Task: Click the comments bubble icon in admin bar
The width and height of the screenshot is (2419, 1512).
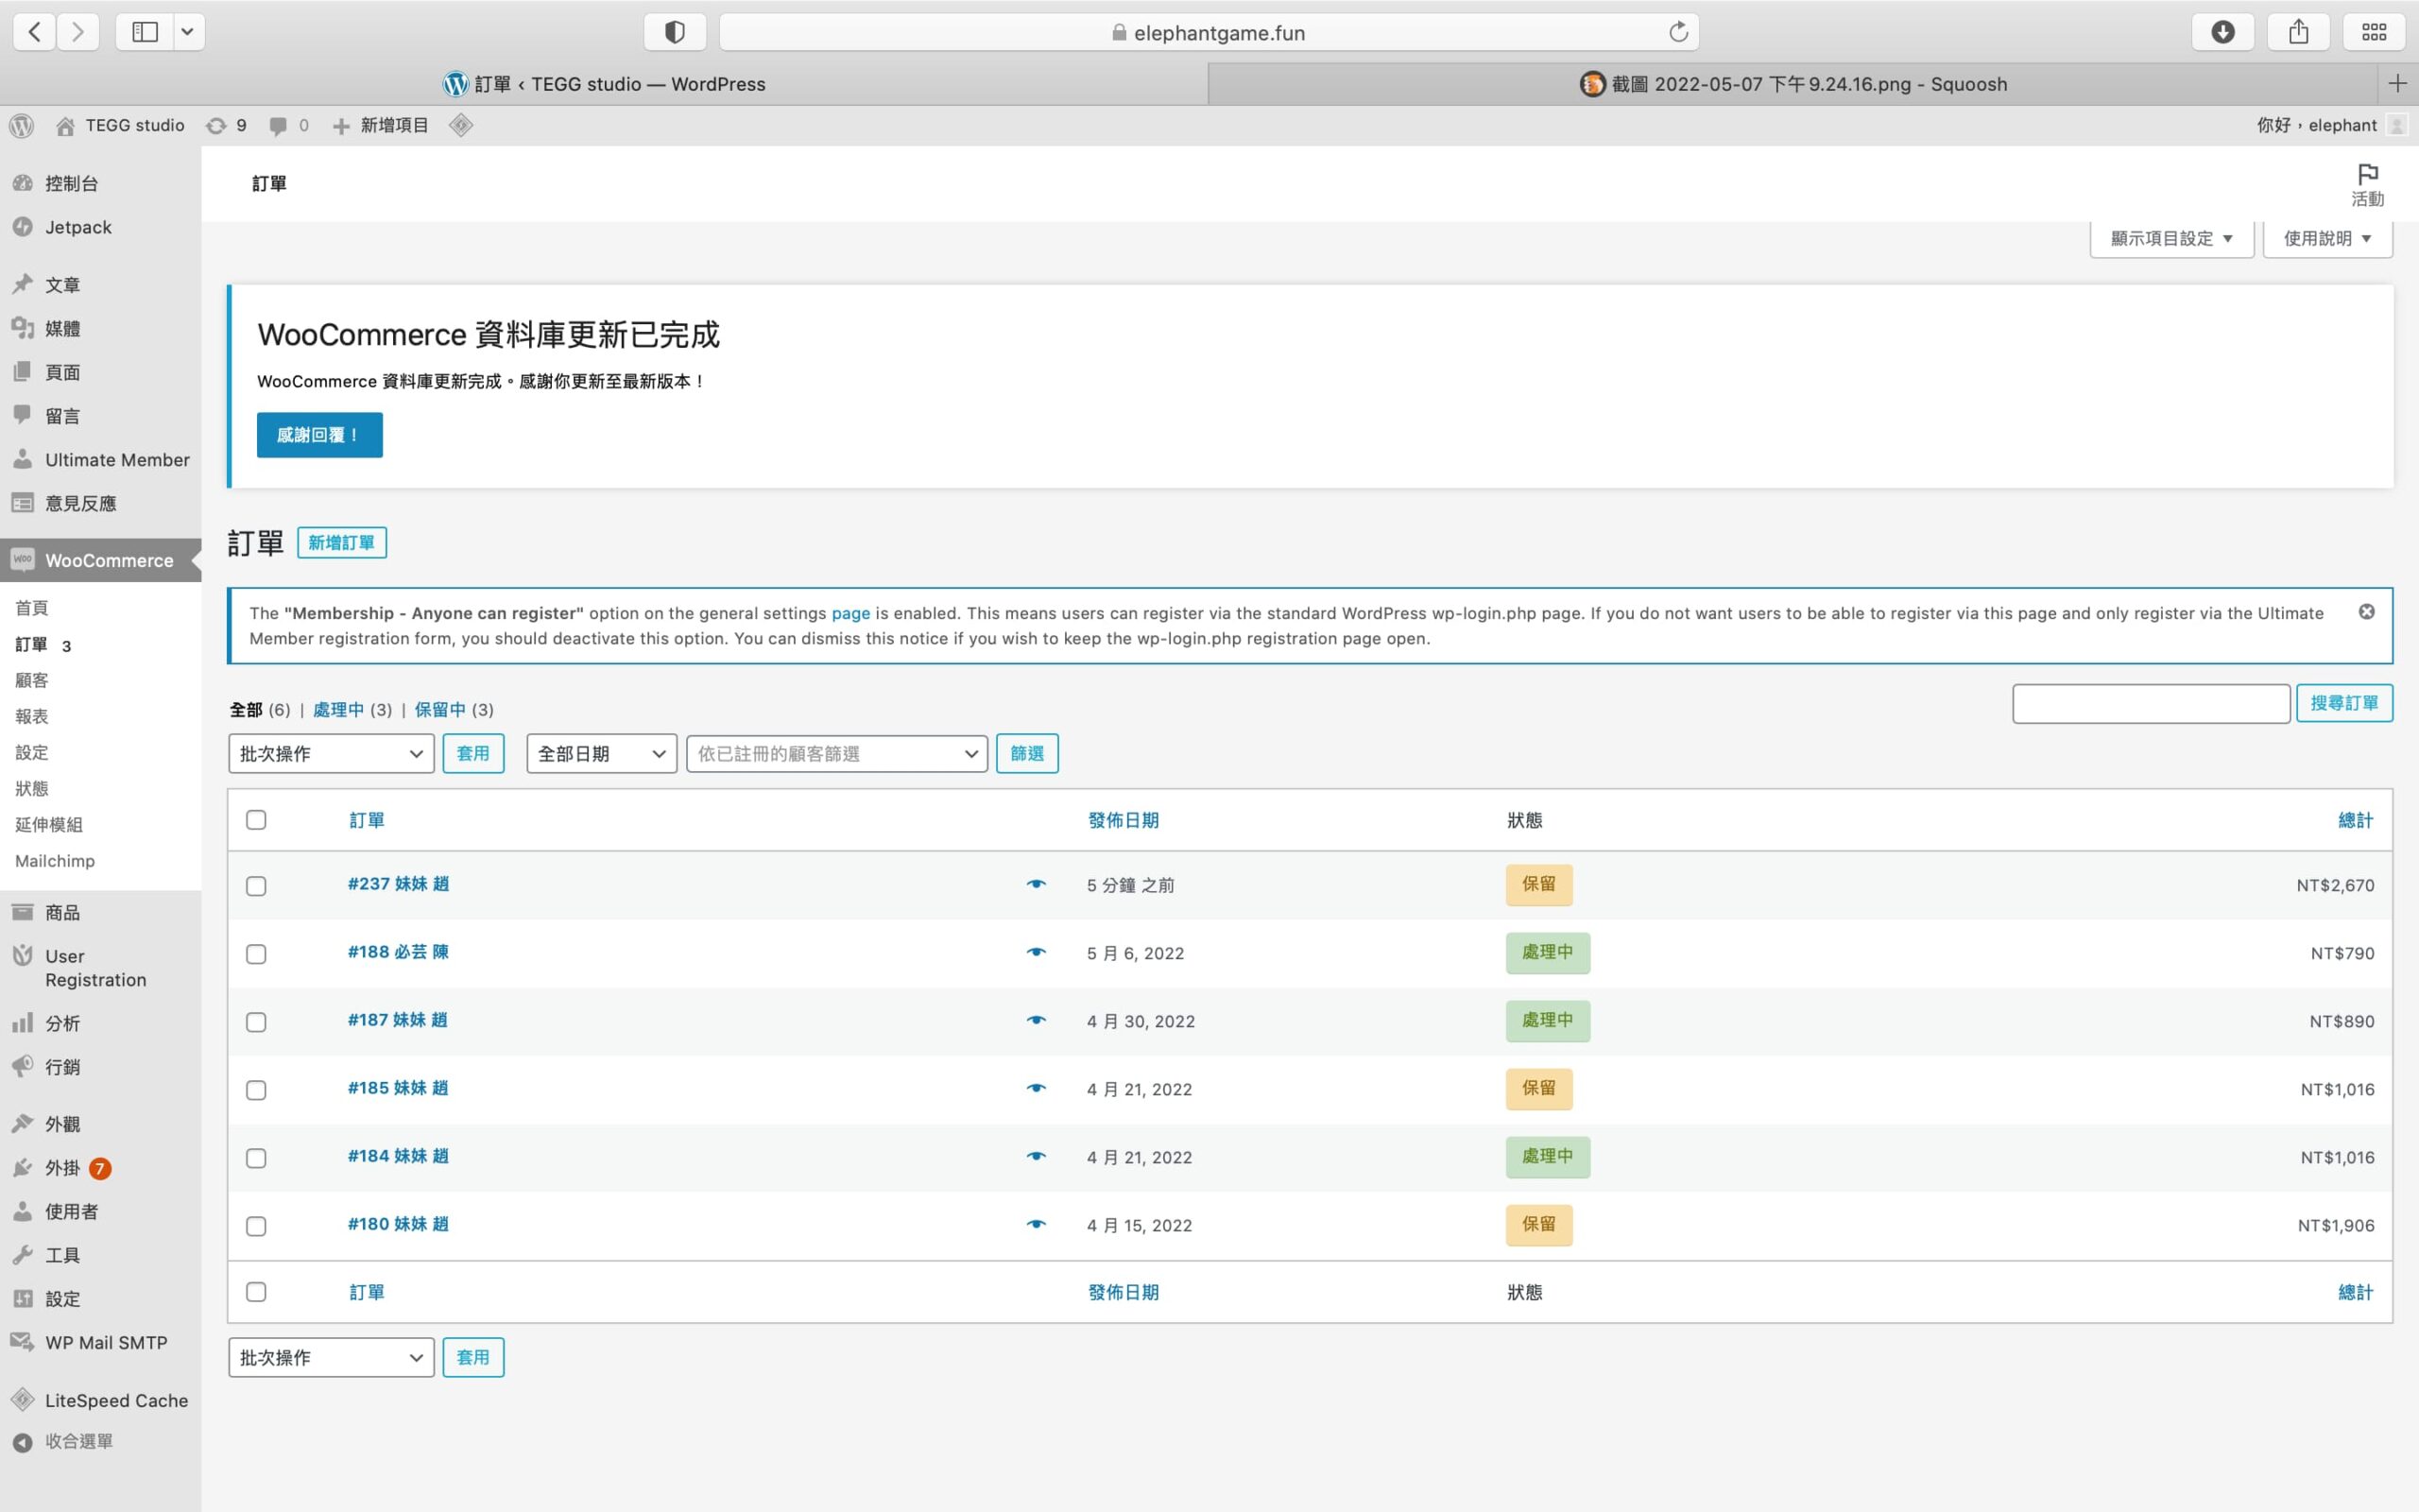Action: pos(279,126)
